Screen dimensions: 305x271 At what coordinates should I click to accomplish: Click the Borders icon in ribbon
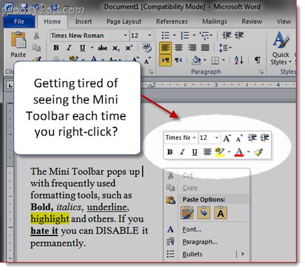tap(215, 61)
